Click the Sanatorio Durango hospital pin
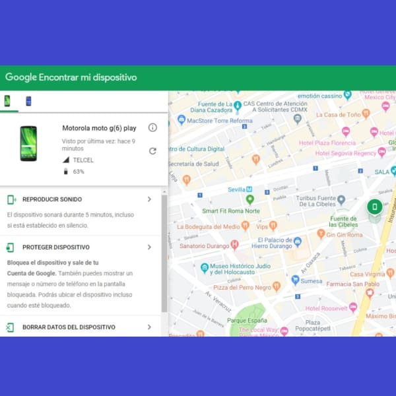Screen dimensions: 396x396 coord(234,245)
